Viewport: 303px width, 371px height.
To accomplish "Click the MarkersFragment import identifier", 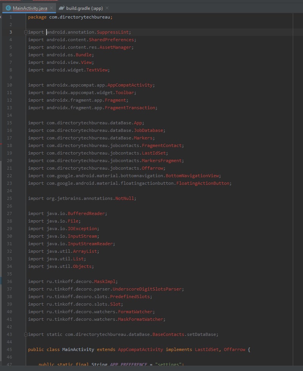I will coord(162,161).
